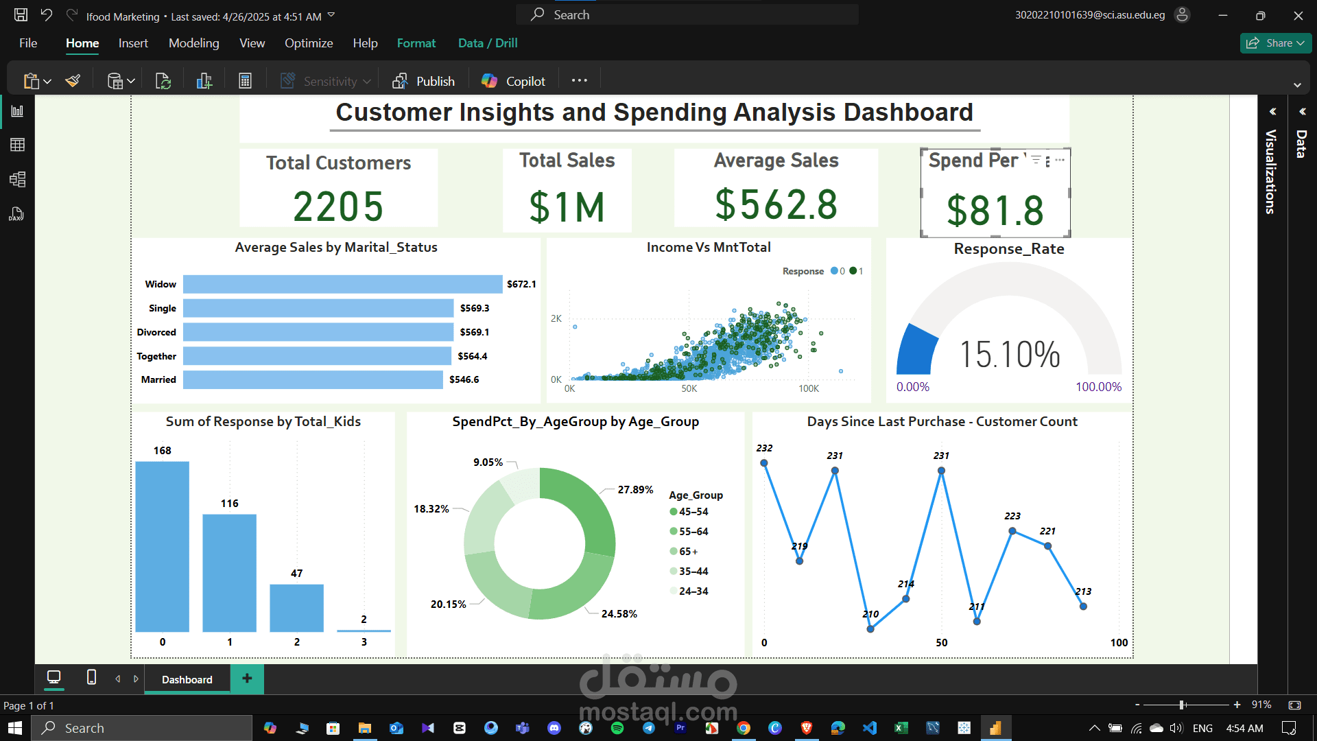
Task: Zoom out with the minus button
Action: pyautogui.click(x=1137, y=705)
